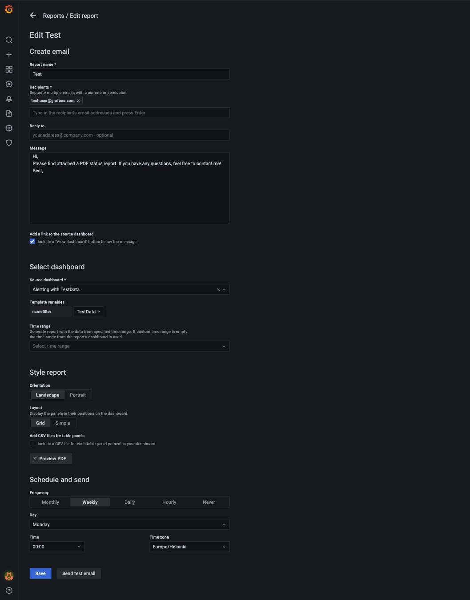The height and width of the screenshot is (600, 470).
Task: Open the Alerting bell icon
Action: [x=9, y=99]
